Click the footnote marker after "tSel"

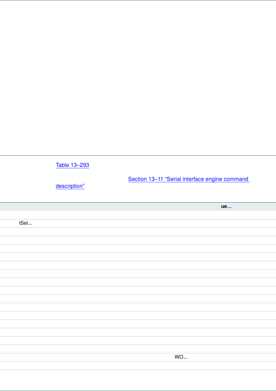pyautogui.click(x=30, y=224)
